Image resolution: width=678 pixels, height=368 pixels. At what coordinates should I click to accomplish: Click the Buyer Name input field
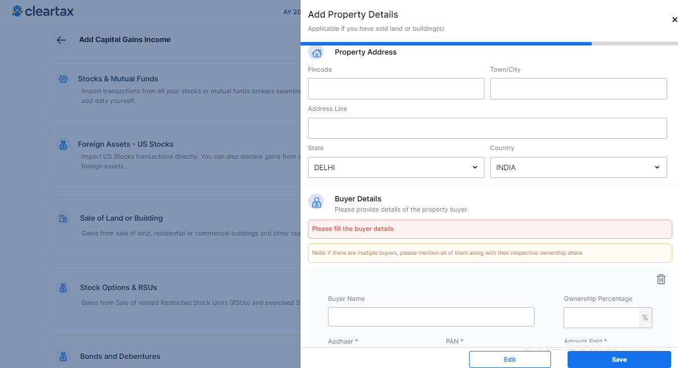431,317
